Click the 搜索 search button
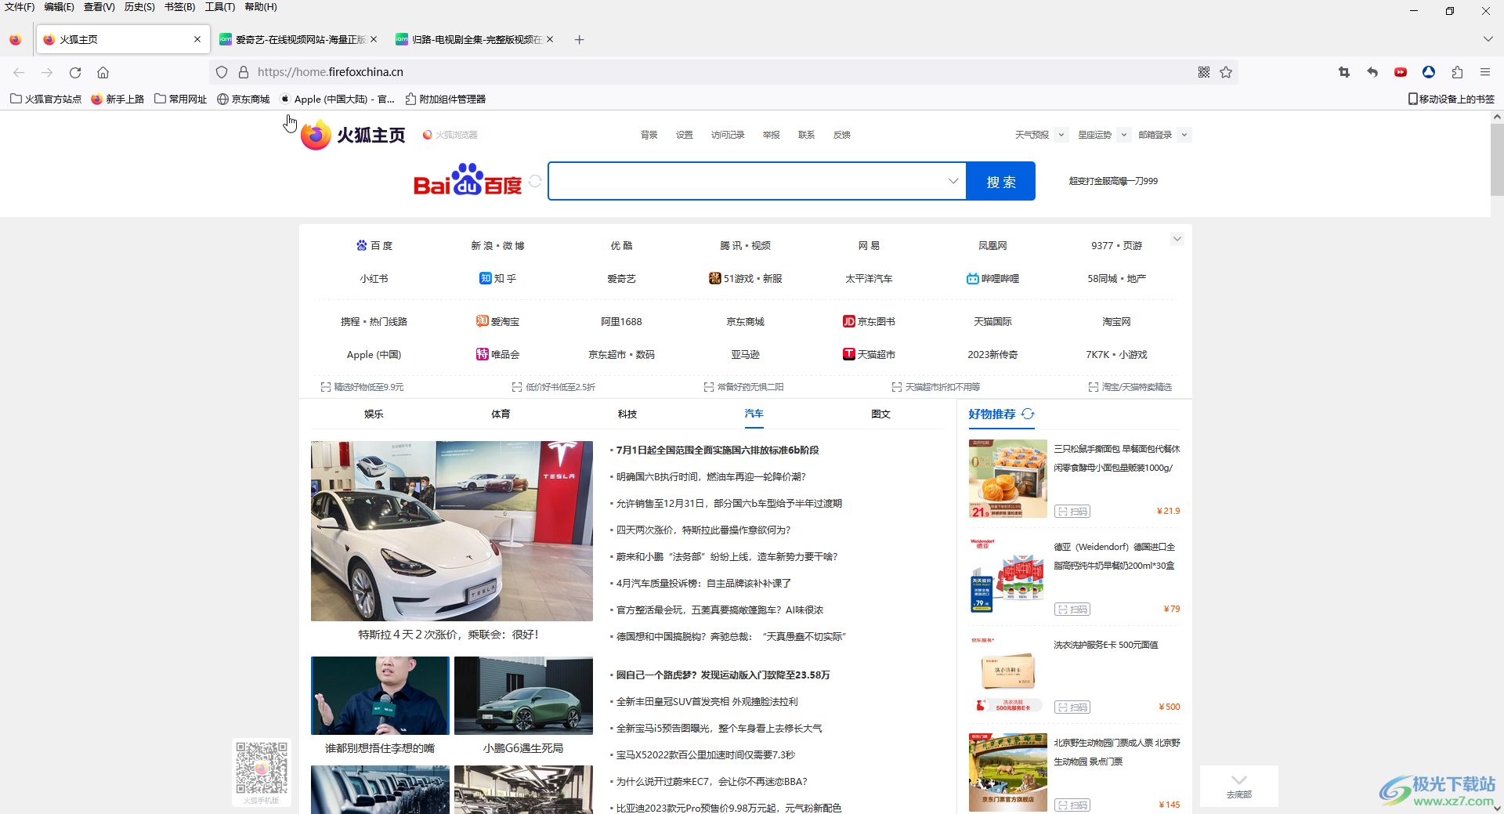This screenshot has width=1504, height=814. pos(1001,181)
